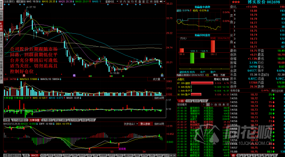This screenshot has height=157, width=285.
Task: Switch to the KDJ indicator tab
Action: tap(43, 155)
